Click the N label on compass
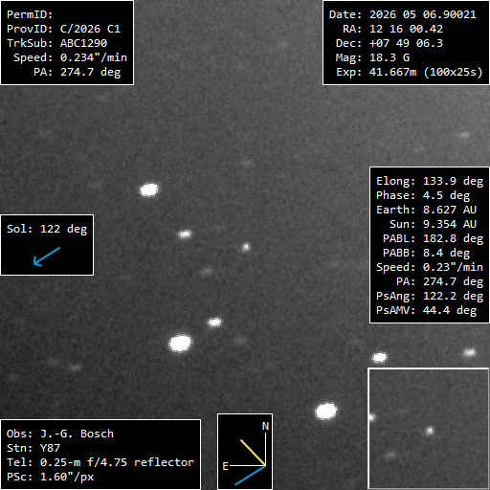490x490 pixels. click(x=265, y=426)
